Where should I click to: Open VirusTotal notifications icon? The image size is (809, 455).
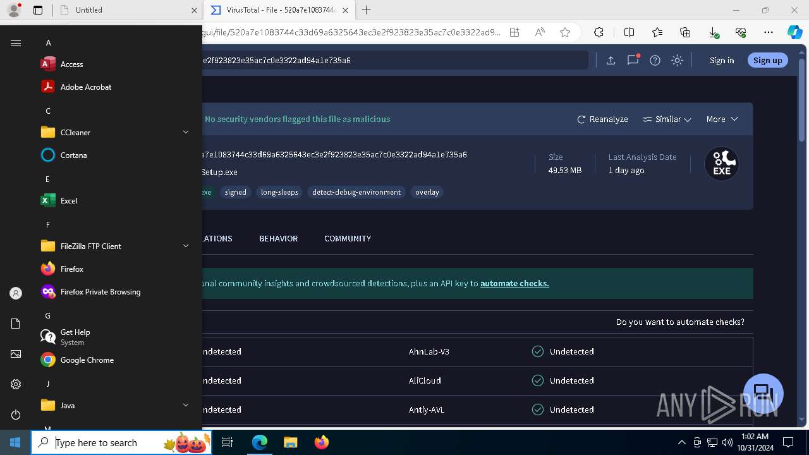point(633,60)
